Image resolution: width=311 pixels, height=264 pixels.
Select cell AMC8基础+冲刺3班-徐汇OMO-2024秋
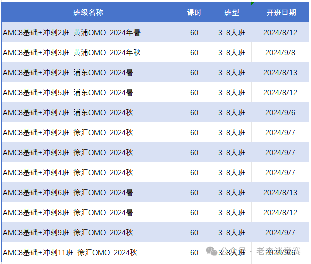tap(88, 152)
